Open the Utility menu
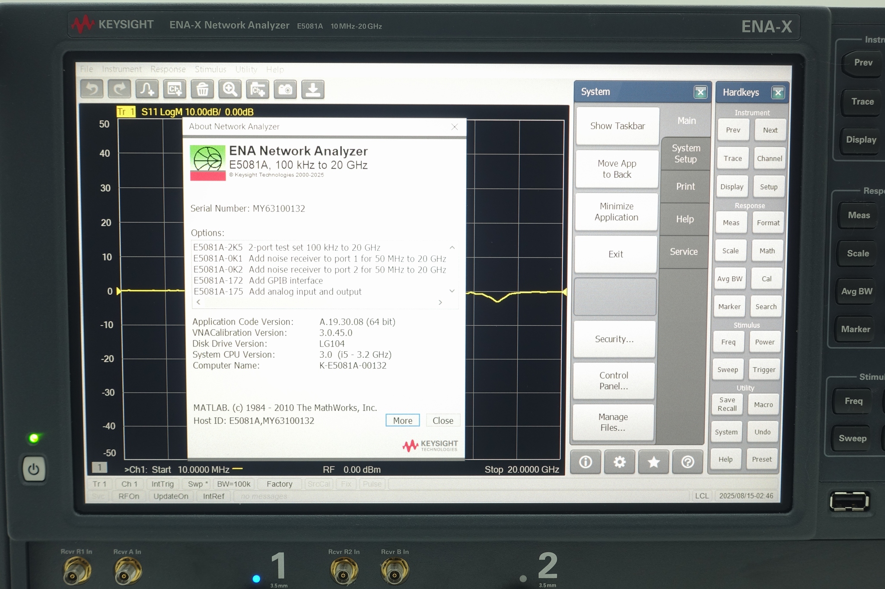 tap(246, 69)
